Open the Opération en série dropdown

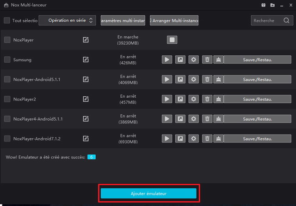click(x=68, y=20)
